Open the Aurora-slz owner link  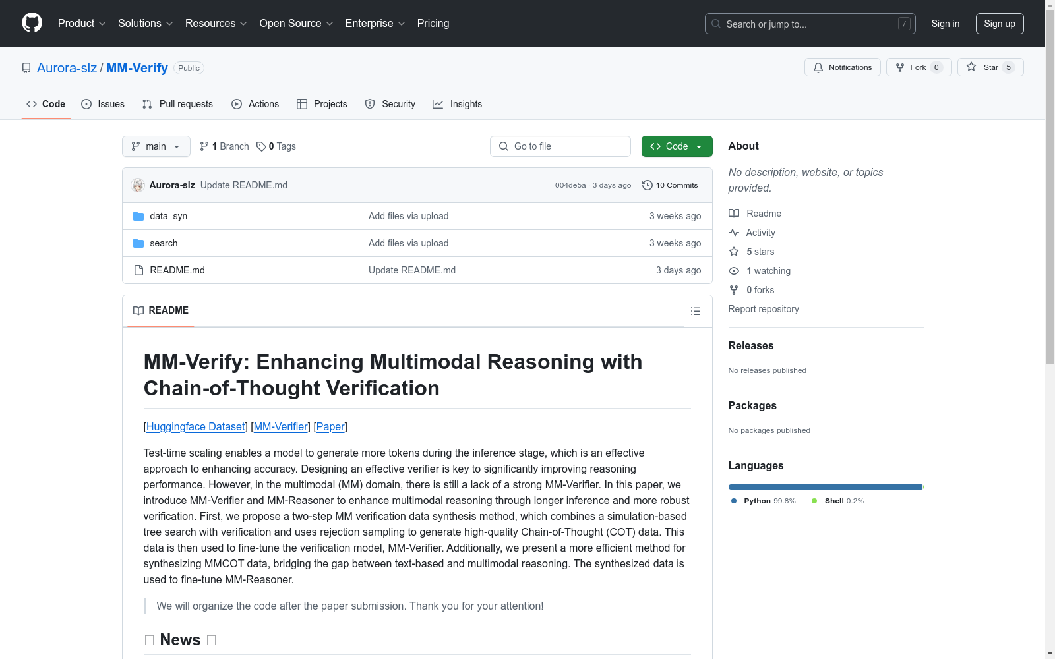point(67,68)
